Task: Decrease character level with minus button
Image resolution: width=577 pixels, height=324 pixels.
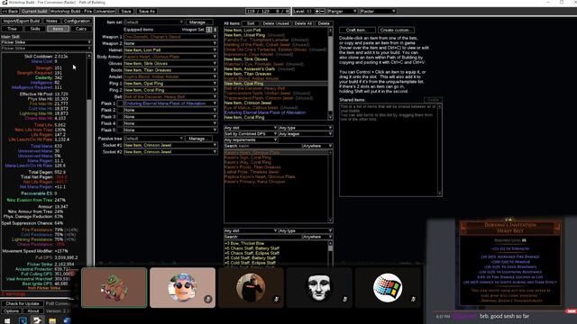Action: (323, 12)
